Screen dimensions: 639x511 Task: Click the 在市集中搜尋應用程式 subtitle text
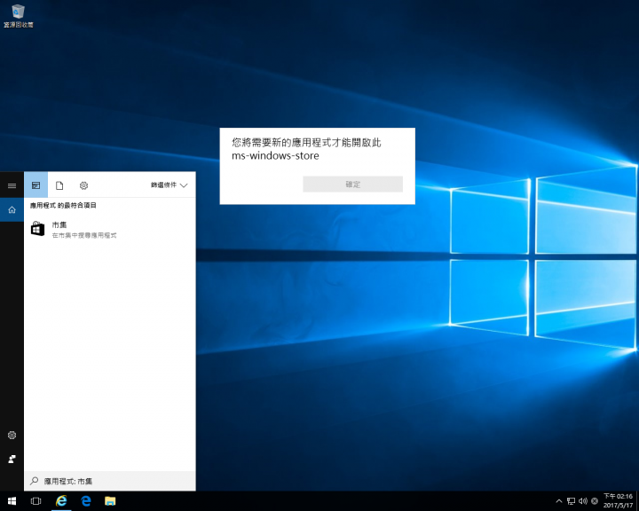84,235
